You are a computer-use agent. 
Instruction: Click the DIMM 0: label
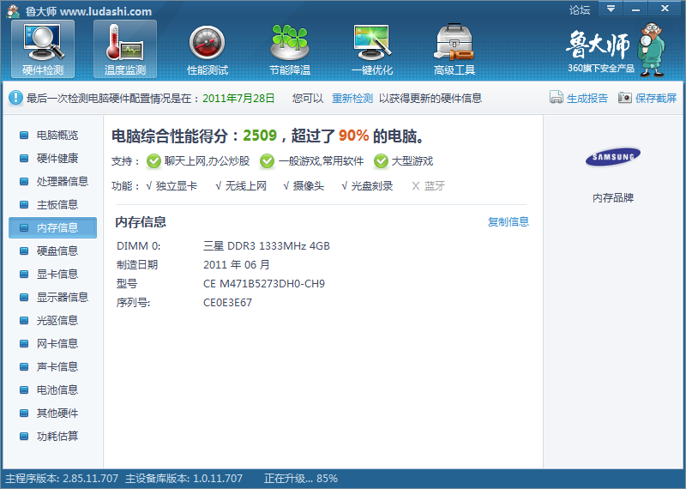[138, 246]
